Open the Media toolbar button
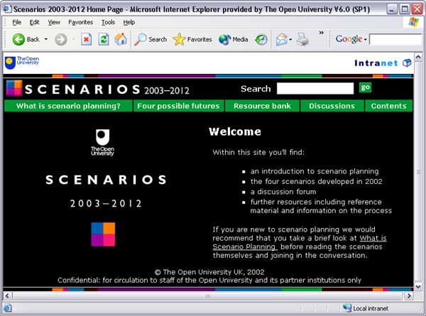Viewport: 426px width, 316px height. 234,40
